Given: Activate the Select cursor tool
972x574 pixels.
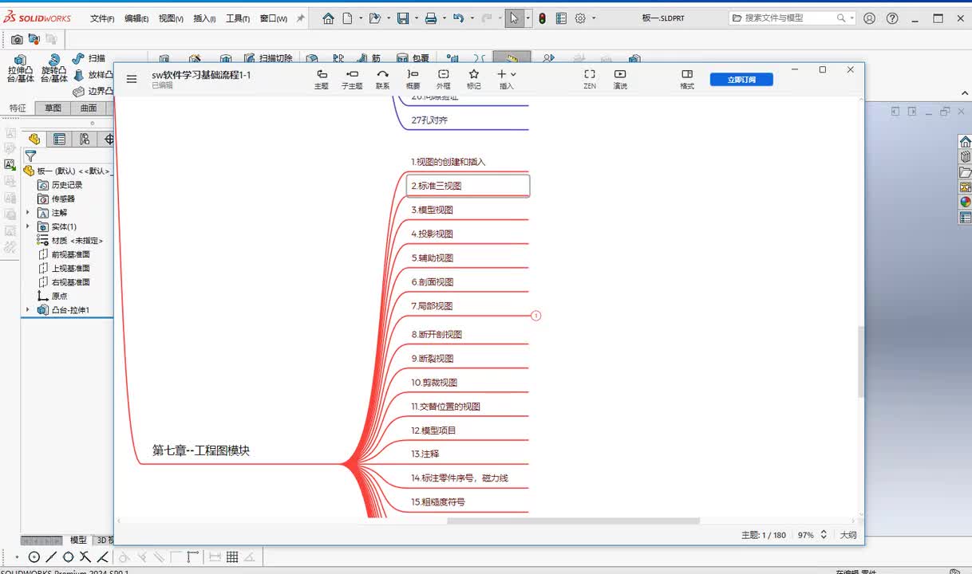Looking at the screenshot, I should (x=515, y=18).
